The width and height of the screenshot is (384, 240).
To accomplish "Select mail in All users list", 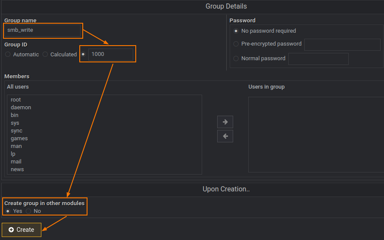I will point(16,162).
